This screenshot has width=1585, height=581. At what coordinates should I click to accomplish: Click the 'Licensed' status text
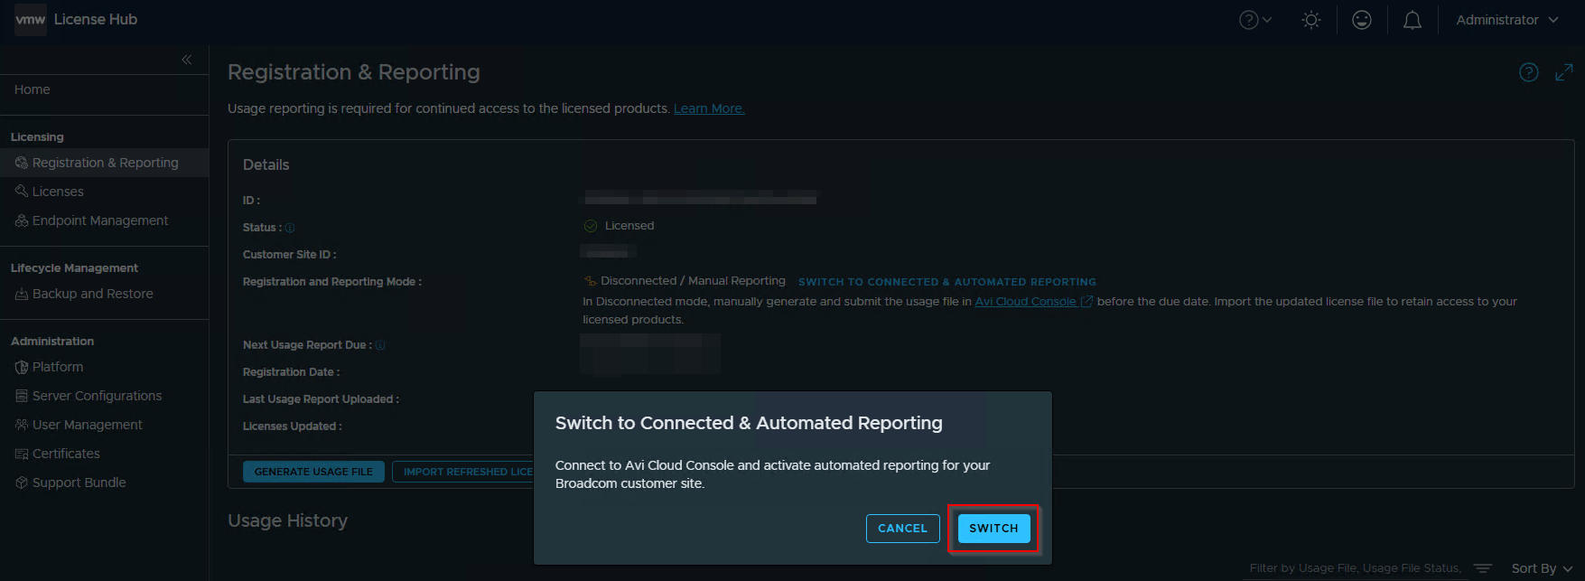629,226
